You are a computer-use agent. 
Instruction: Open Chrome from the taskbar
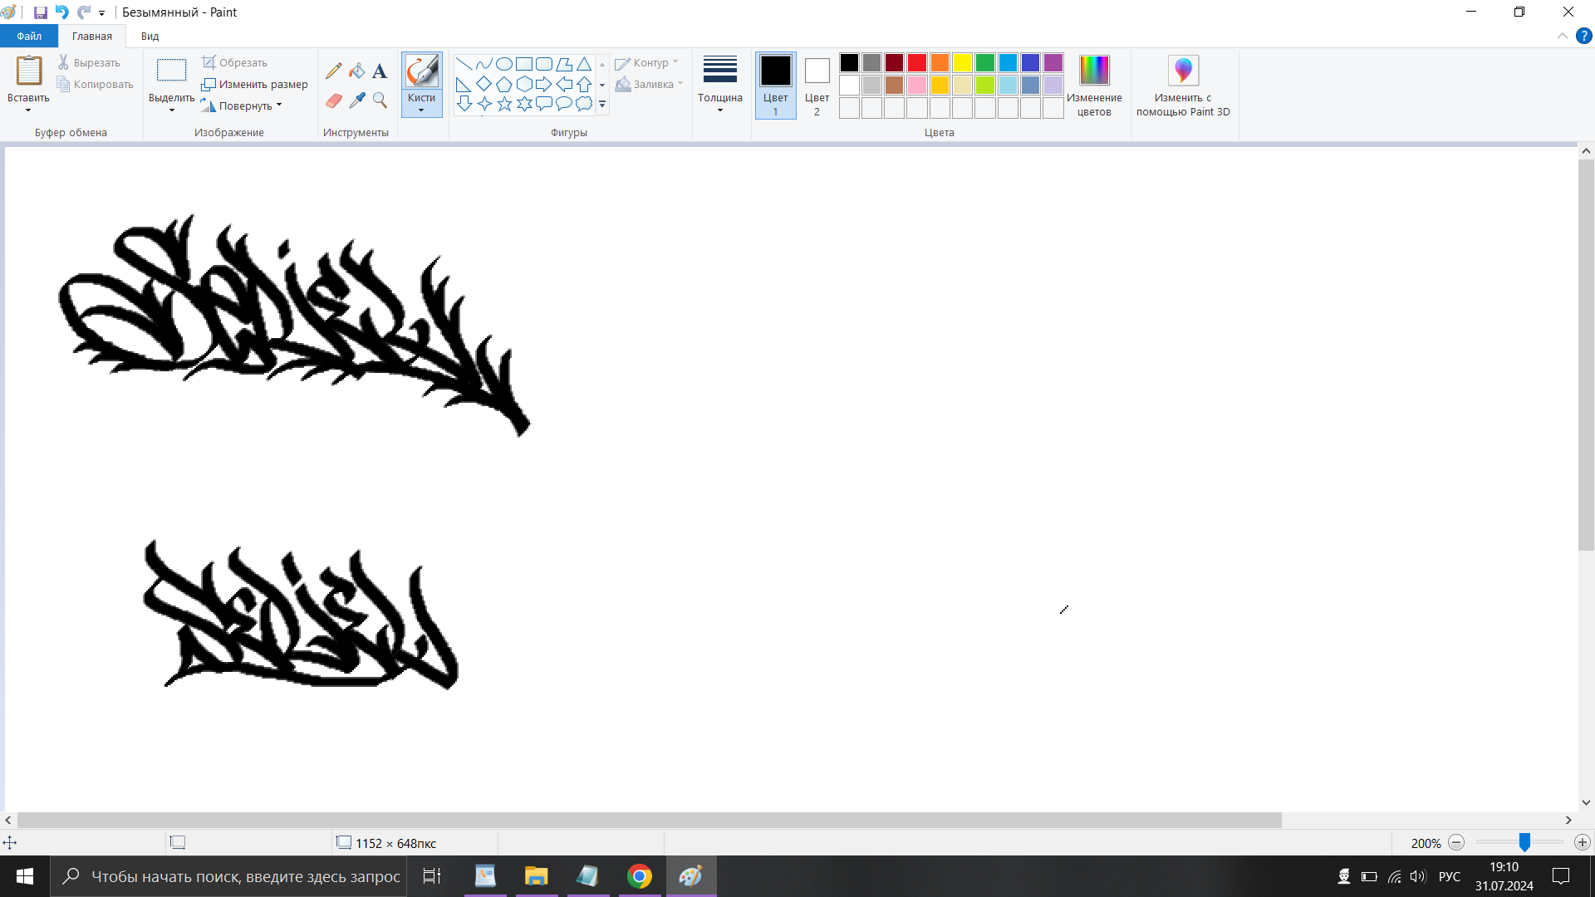click(639, 876)
